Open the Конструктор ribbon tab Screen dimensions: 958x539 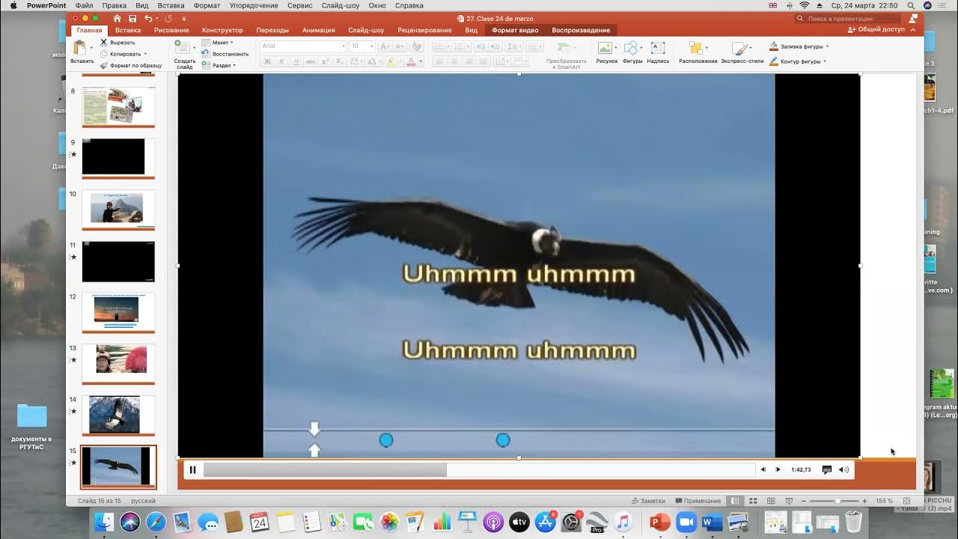[222, 30]
